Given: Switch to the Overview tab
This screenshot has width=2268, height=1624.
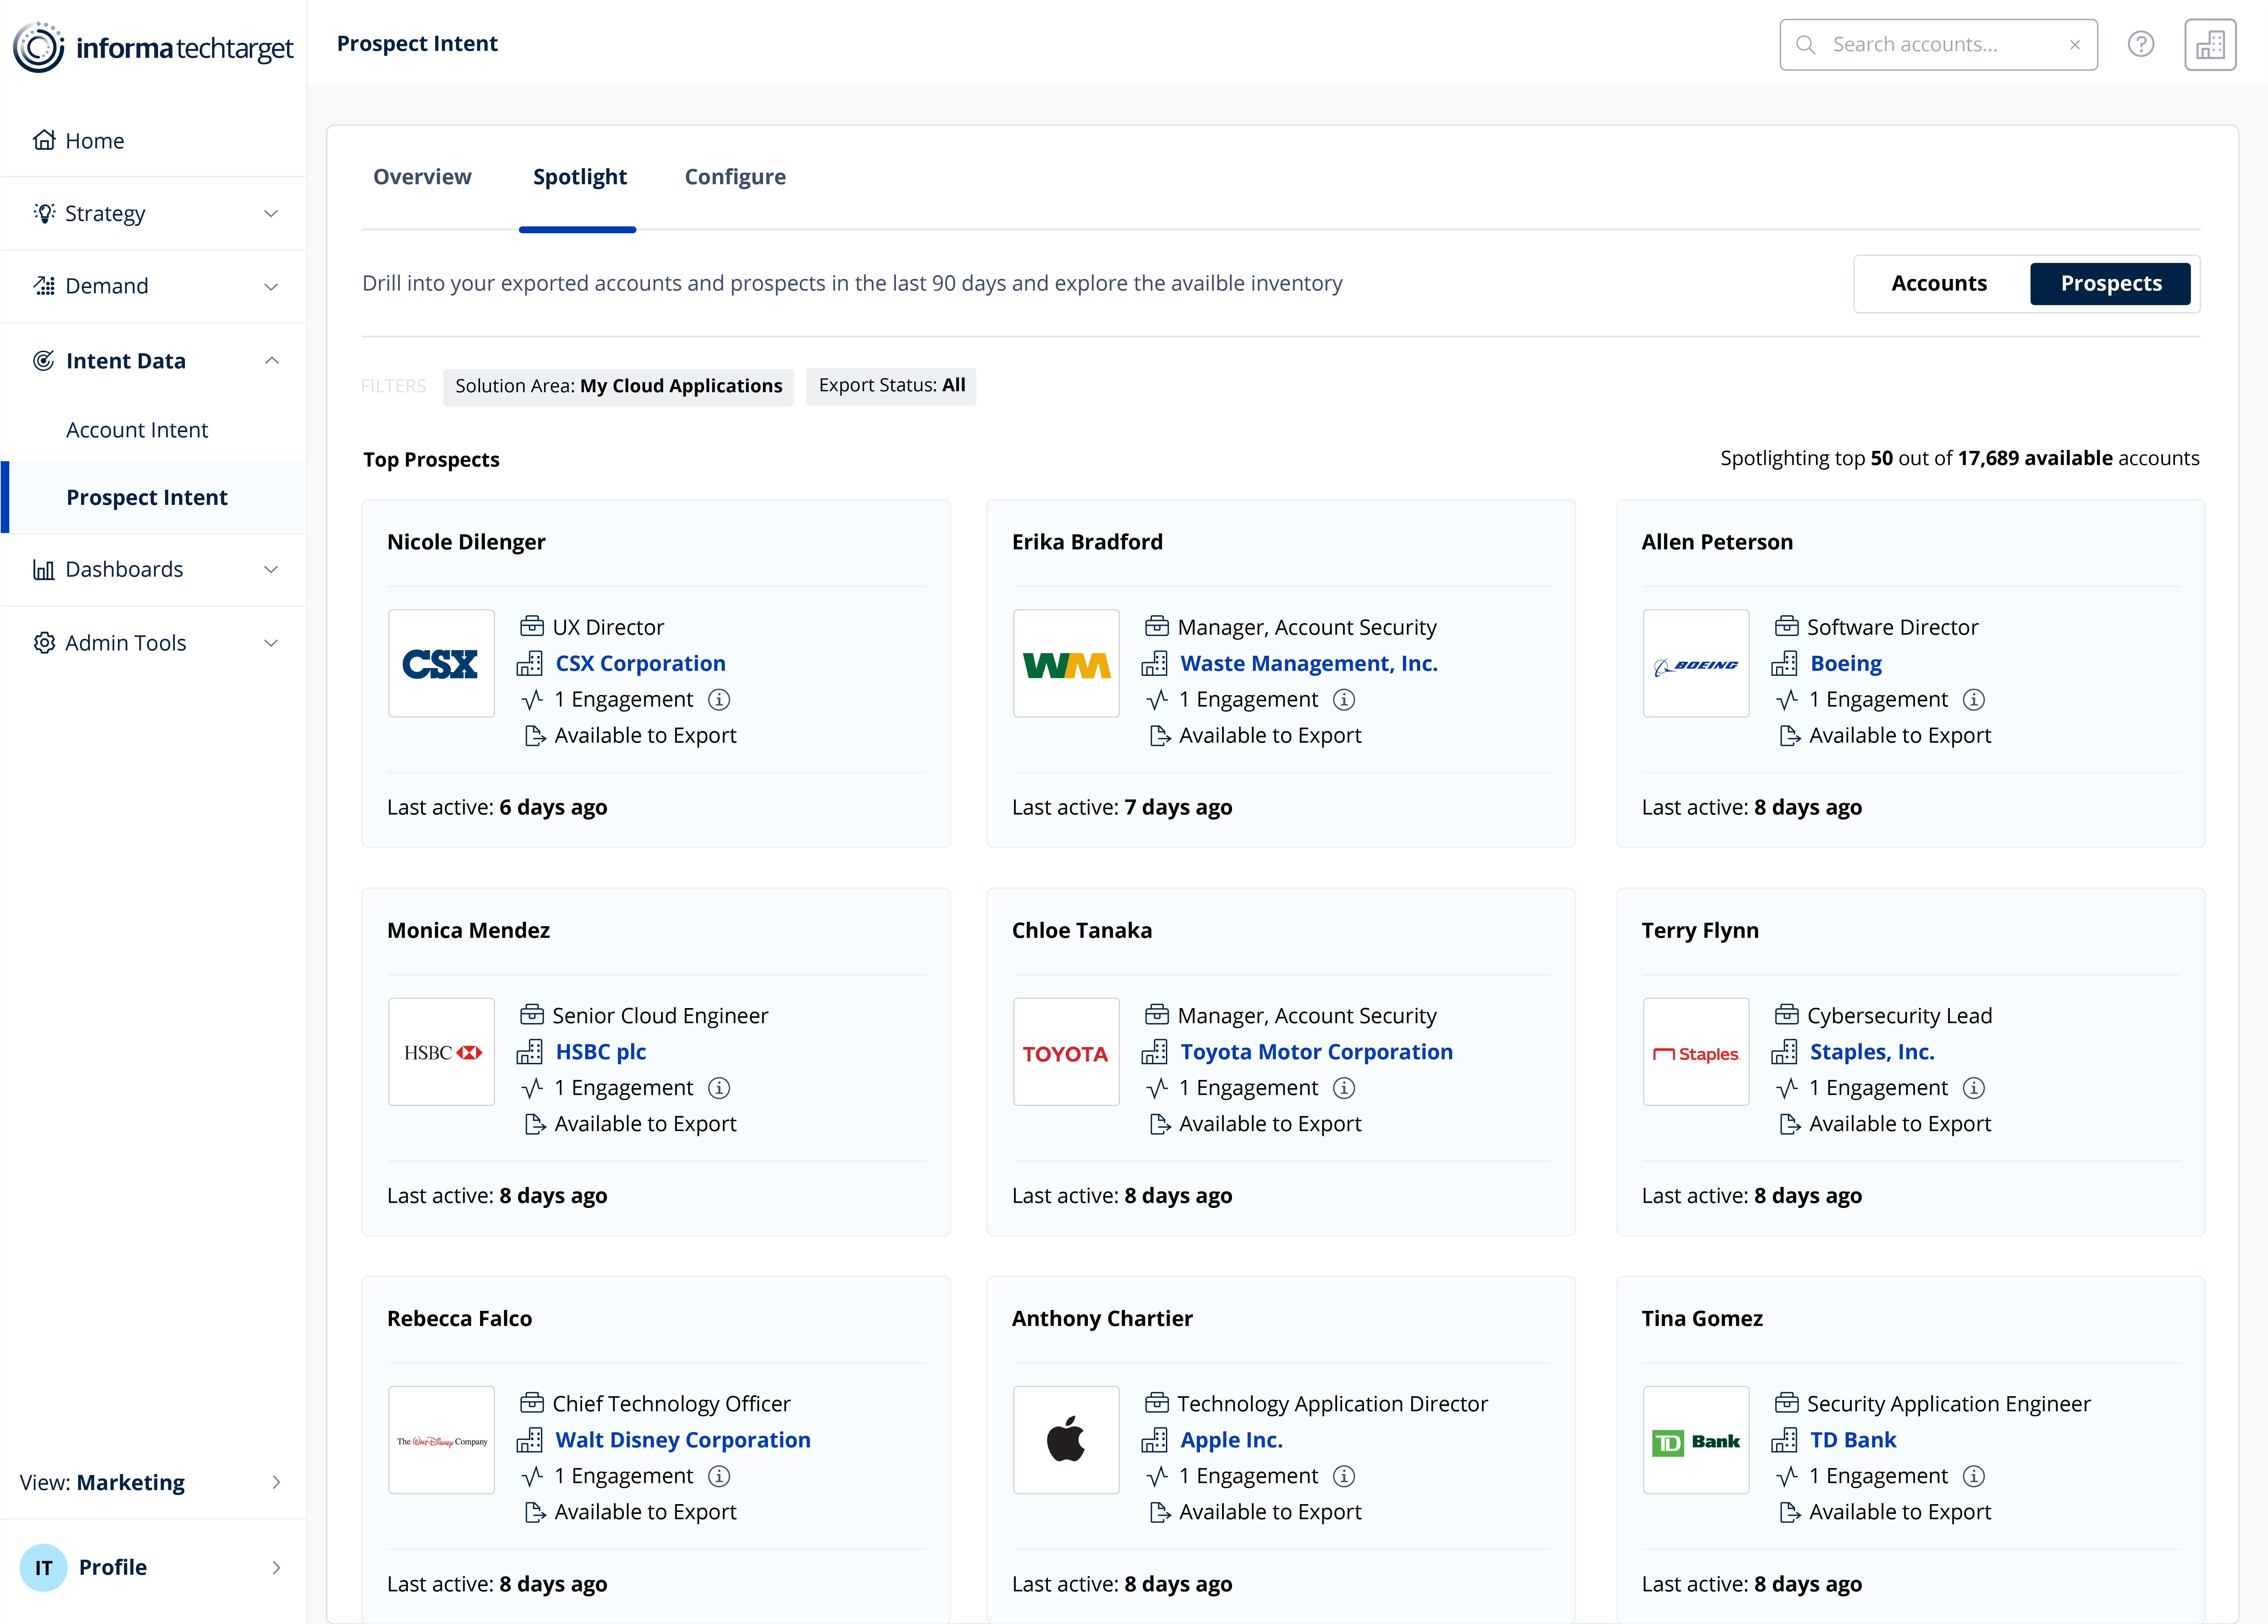Looking at the screenshot, I should coord(422,177).
